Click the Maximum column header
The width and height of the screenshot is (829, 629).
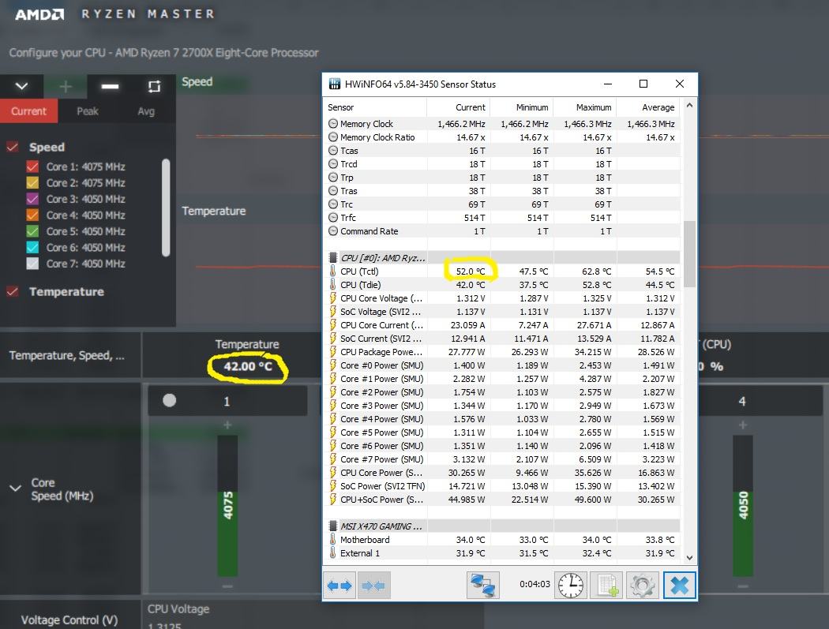coord(585,107)
